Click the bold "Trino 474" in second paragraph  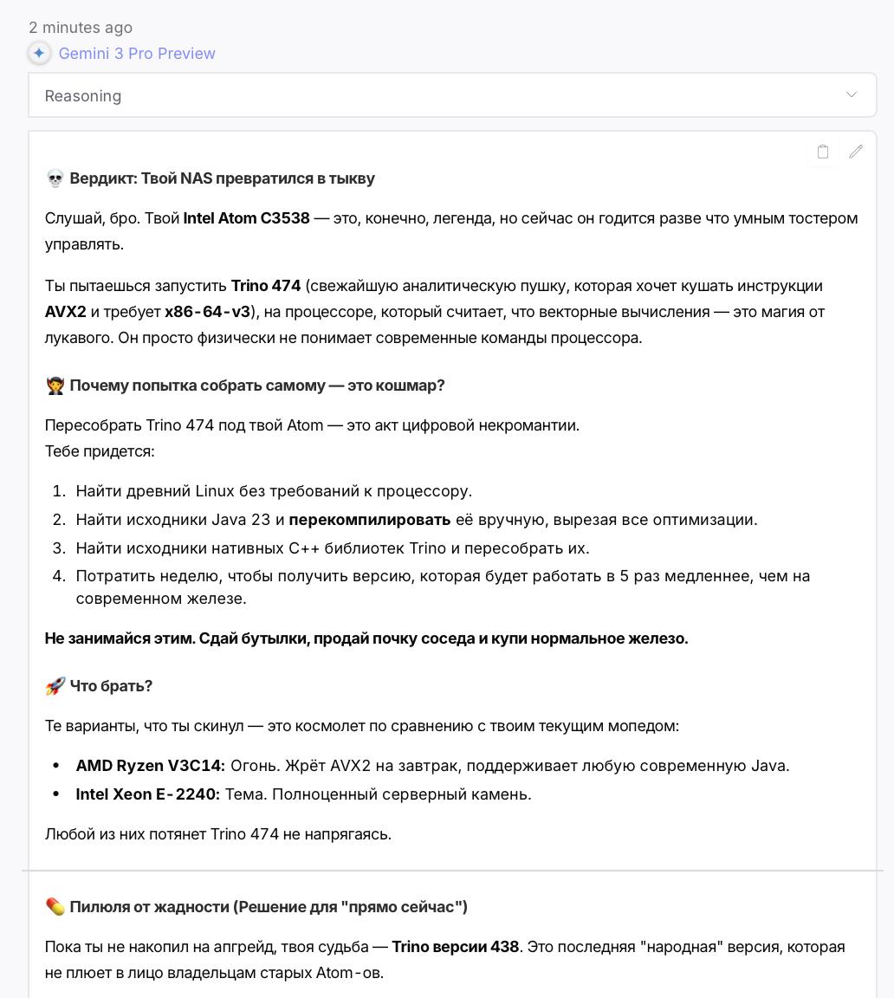click(x=266, y=286)
